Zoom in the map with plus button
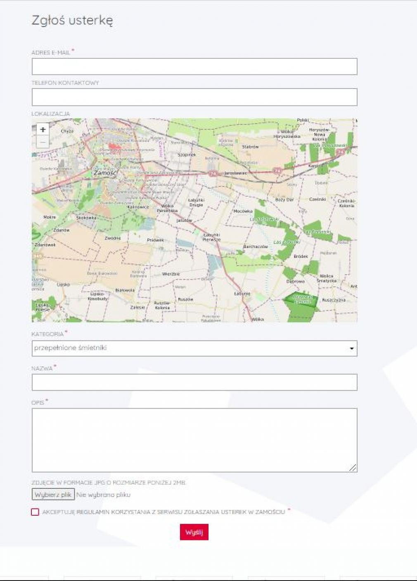Image resolution: width=417 pixels, height=581 pixels. 43,129
